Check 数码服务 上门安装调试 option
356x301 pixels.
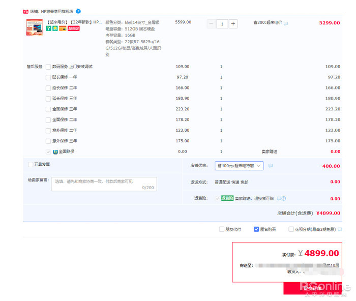pos(48,67)
